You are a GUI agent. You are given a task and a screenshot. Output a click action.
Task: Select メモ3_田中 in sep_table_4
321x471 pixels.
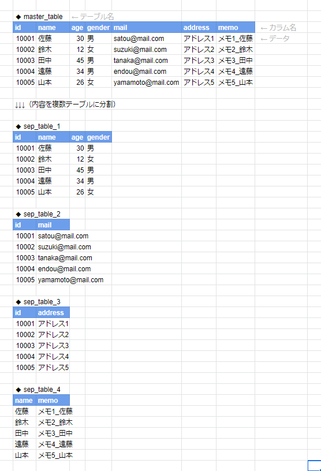point(55,433)
